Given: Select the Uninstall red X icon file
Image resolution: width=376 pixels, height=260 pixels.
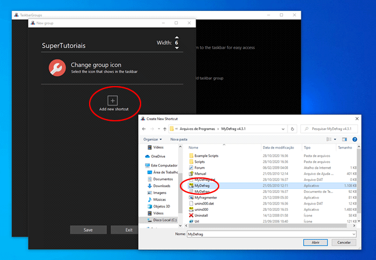Looking at the screenshot, I should (200, 214).
